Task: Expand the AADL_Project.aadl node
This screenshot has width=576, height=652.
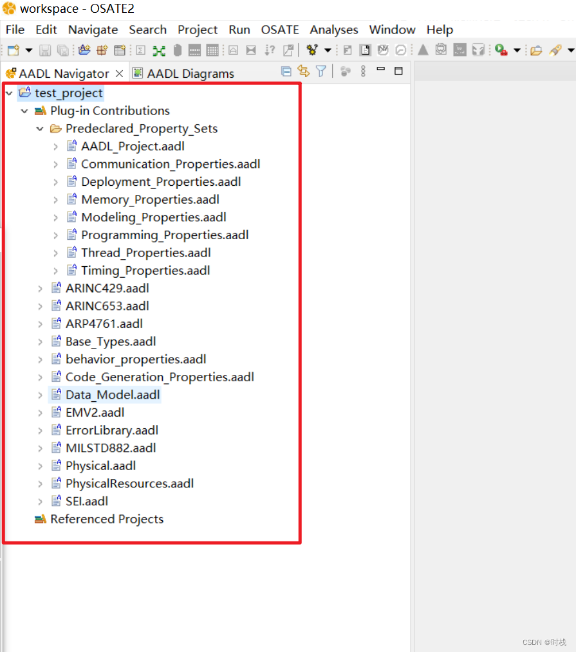Action: pos(55,147)
